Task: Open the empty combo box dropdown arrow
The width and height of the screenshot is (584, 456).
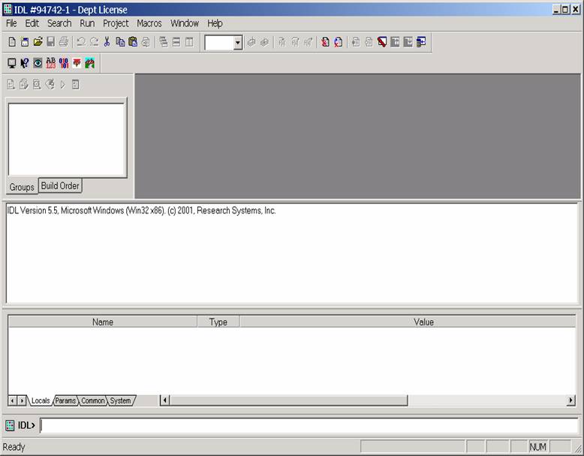Action: [238, 43]
